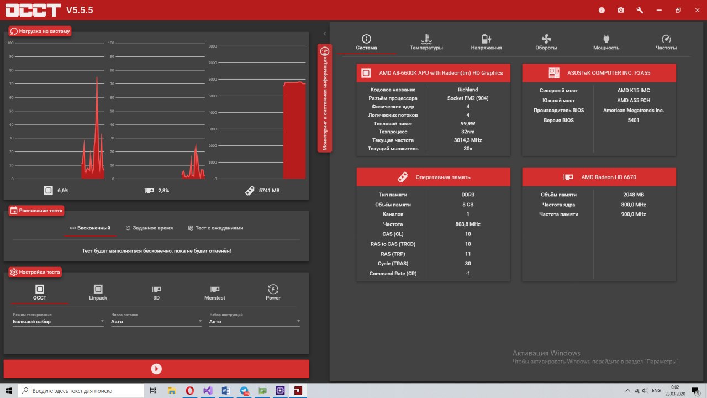Click the 2048 MB video memory value
The image size is (707, 398).
[x=633, y=195]
